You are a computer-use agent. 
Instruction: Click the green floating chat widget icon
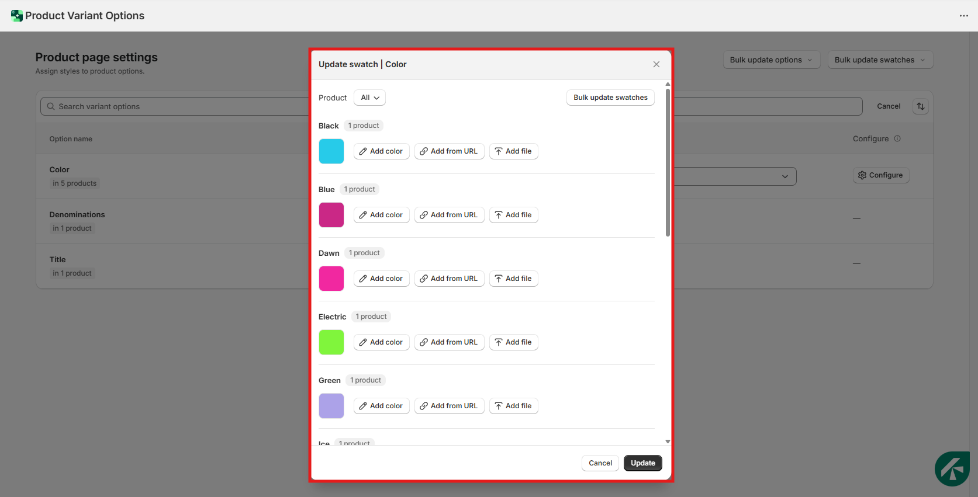click(952, 468)
